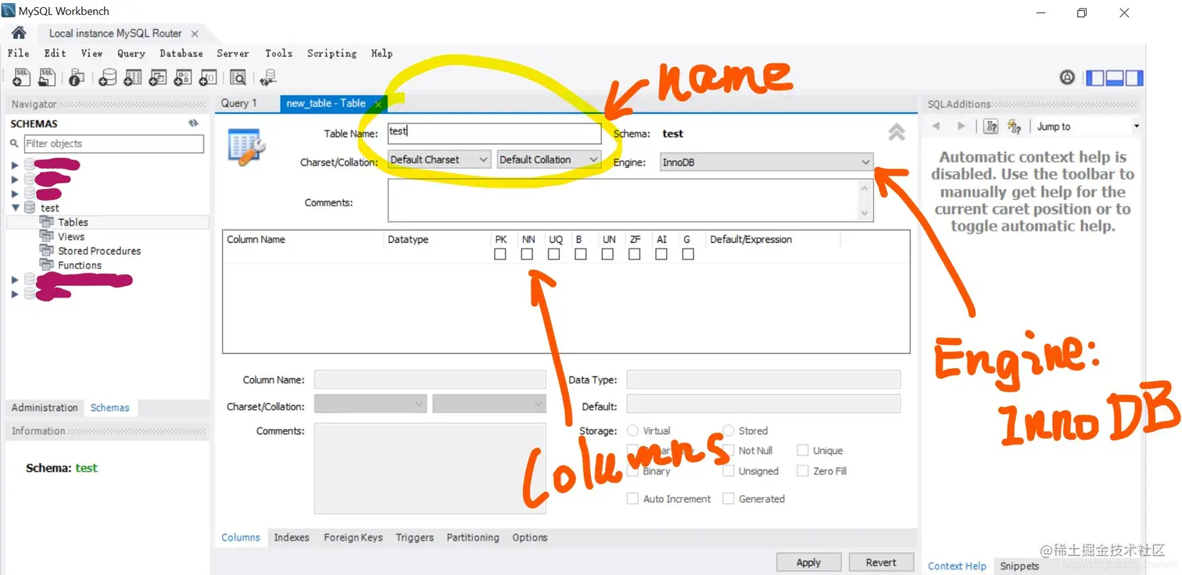Select the Stored radio button
This screenshot has height=575, width=1182.
729,430
